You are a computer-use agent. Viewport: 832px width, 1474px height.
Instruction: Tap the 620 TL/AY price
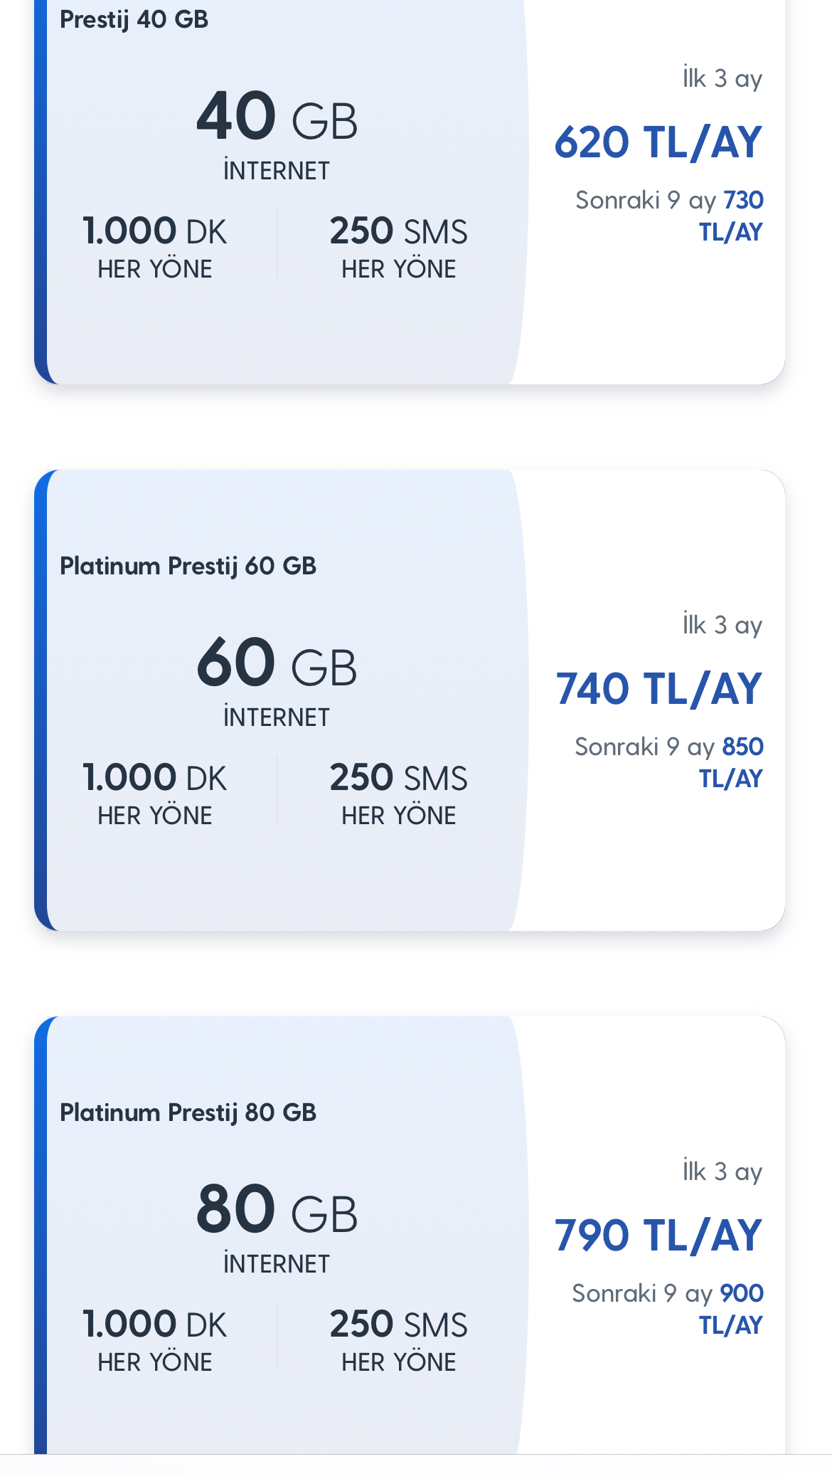[658, 142]
